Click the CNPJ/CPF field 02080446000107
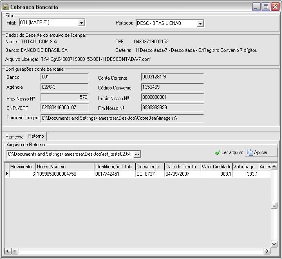Screen dimensions: 282x259 coord(65,108)
